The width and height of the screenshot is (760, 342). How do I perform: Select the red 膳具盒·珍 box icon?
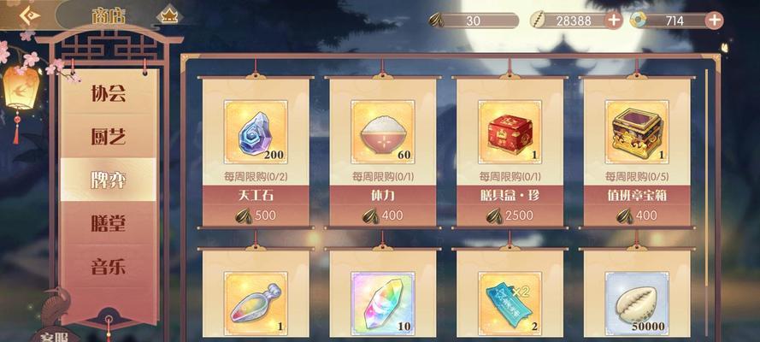510,132
